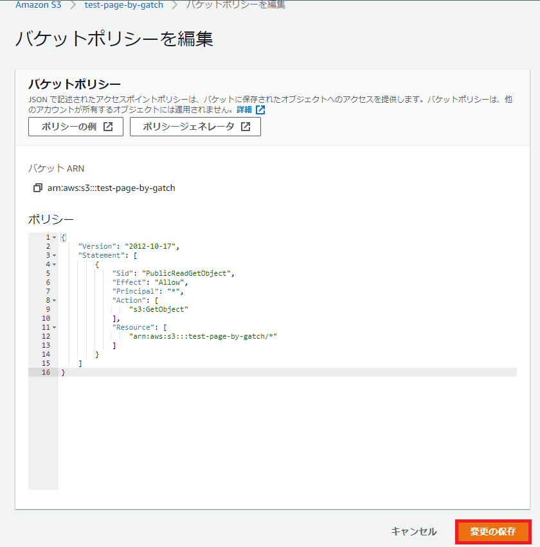This screenshot has height=547, width=540.
Task: Click the "Effect" key on line 6
Action: coord(129,282)
